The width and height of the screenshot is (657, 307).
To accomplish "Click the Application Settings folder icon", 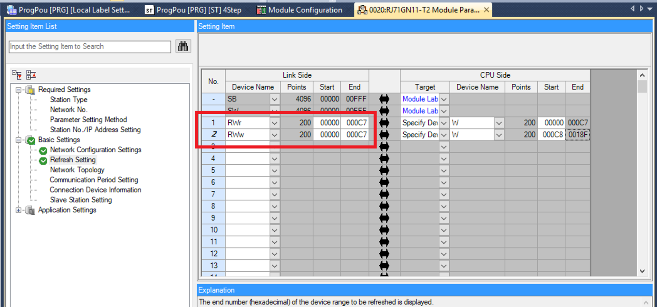I will tap(30, 210).
